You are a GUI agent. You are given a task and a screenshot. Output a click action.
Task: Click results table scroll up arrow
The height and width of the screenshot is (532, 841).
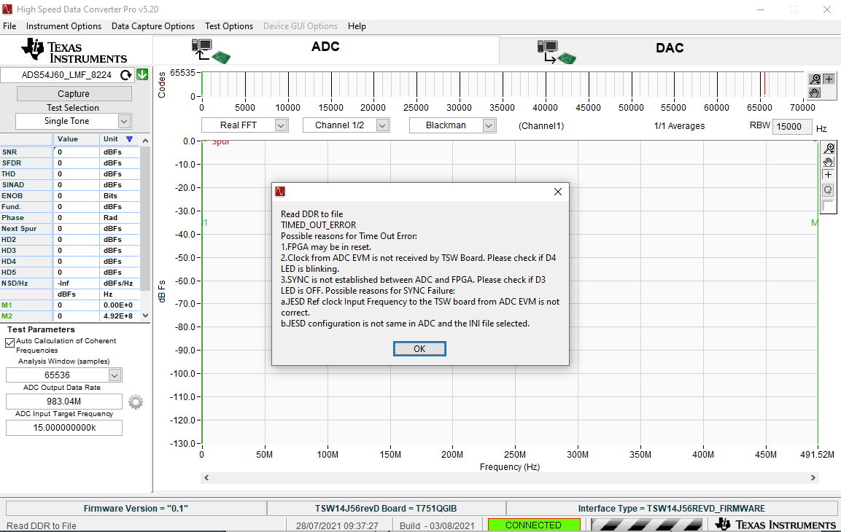tap(145, 141)
